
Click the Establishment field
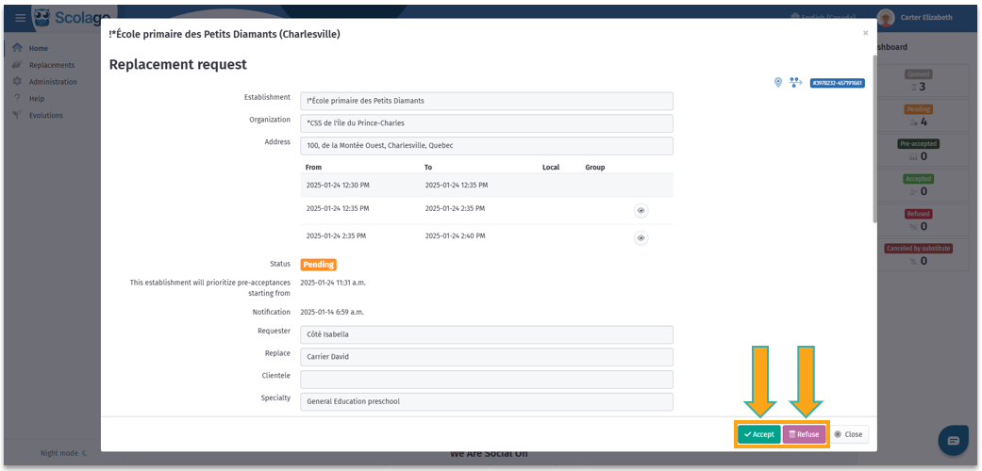[x=487, y=102]
